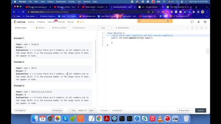This screenshot has width=221, height=124.
Task: Open the Problems list button
Action: pyautogui.click(x=20, y=111)
